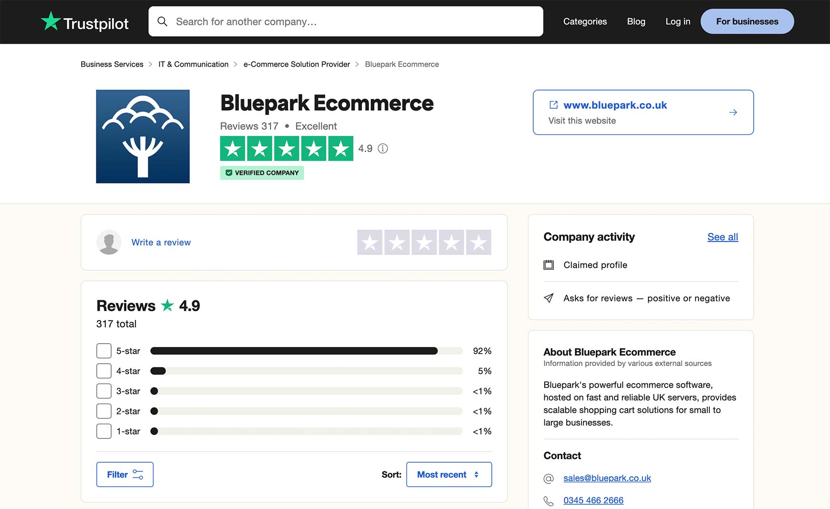Go to IT & Communication breadcrumb
The height and width of the screenshot is (509, 830).
pos(193,64)
